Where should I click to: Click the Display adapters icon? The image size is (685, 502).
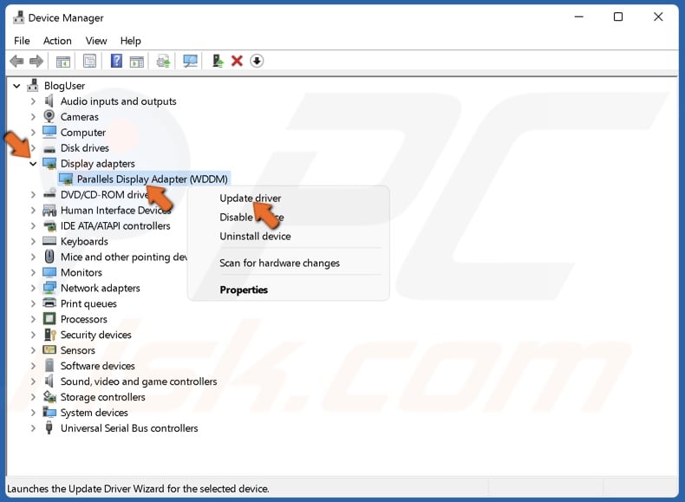click(49, 163)
